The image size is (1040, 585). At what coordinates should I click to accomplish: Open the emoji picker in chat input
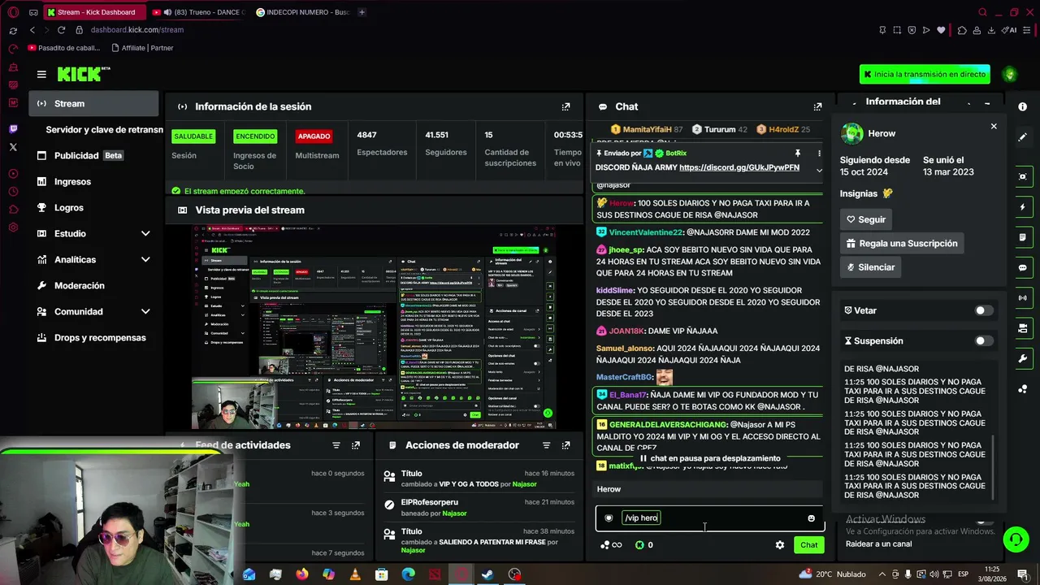(x=811, y=518)
